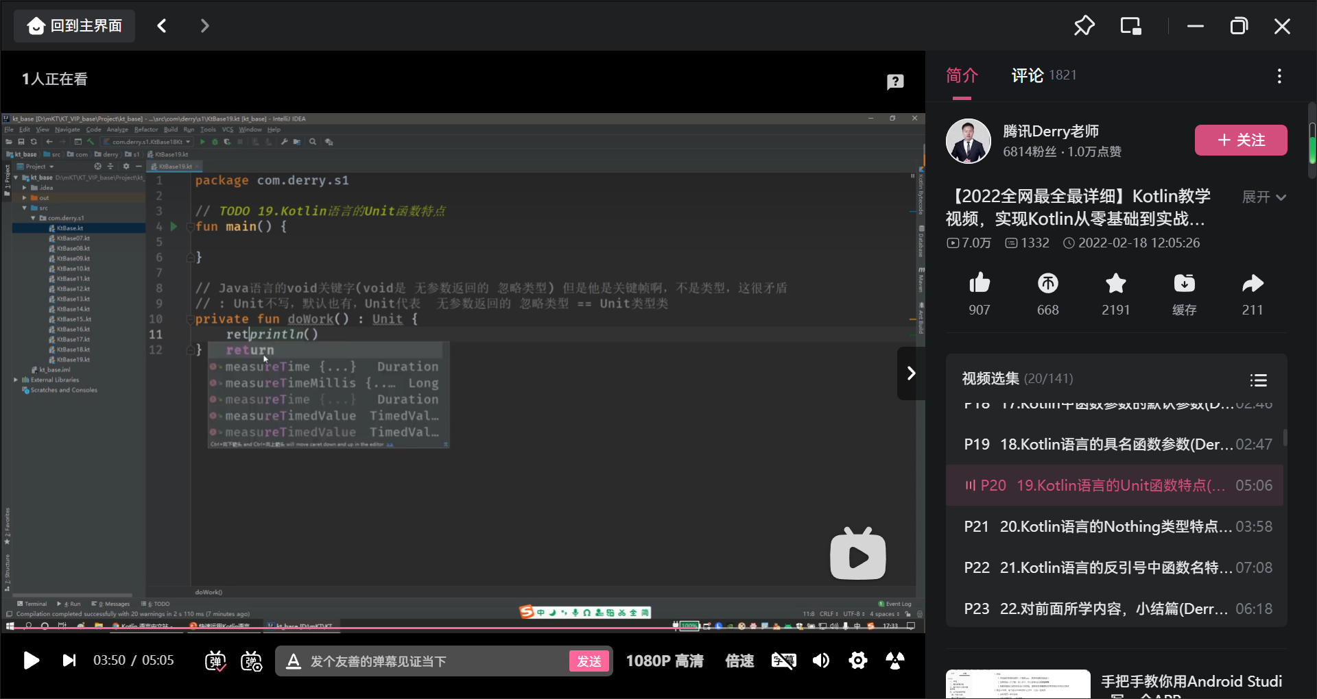Open the recommended Android Studio video thumbnail
1317x699 pixels.
pyautogui.click(x=1018, y=684)
